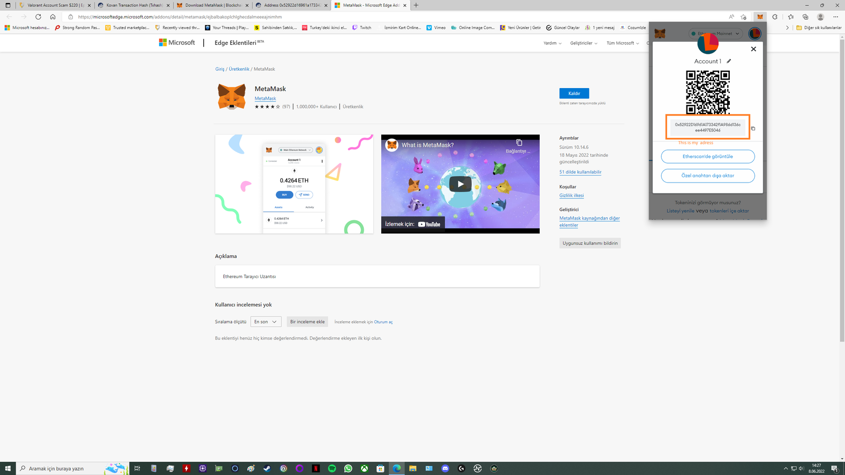Open Netflix from the taskbar
The width and height of the screenshot is (845, 475).
[x=316, y=468]
